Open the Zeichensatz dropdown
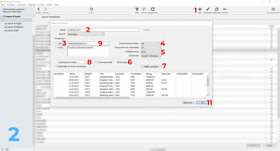The height and width of the screenshot is (151, 280). 151,56
